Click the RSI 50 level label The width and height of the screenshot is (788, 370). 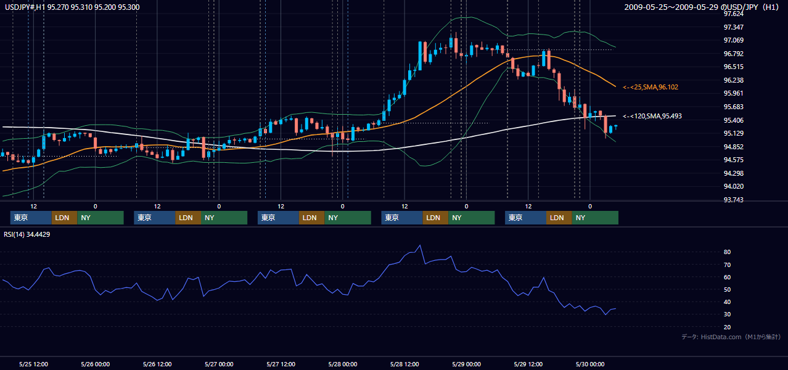click(728, 289)
